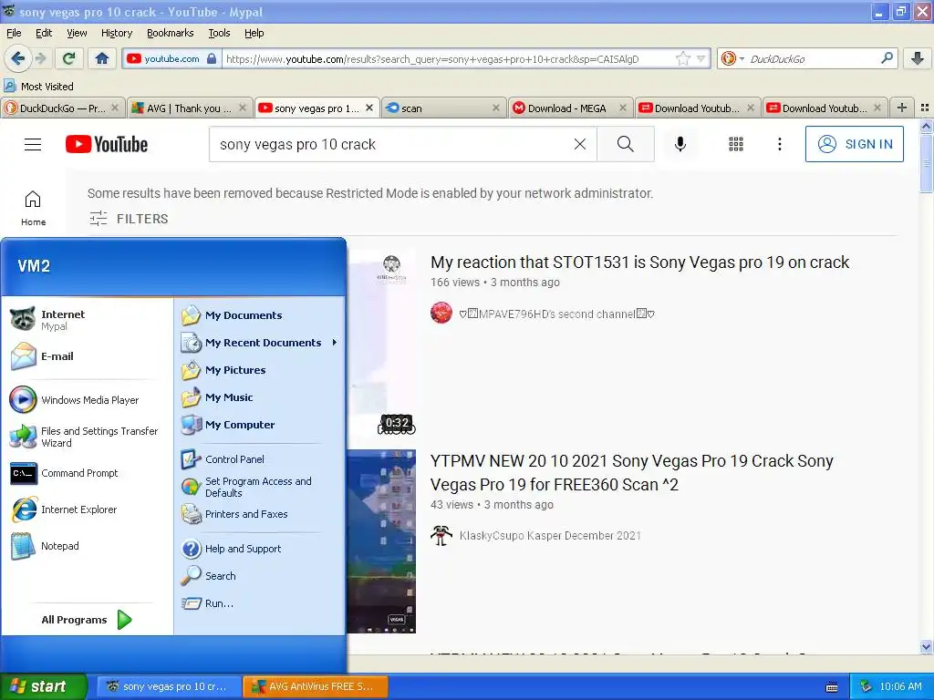Reload the YouTube page
Screen dimensions: 934x700
click(x=68, y=58)
